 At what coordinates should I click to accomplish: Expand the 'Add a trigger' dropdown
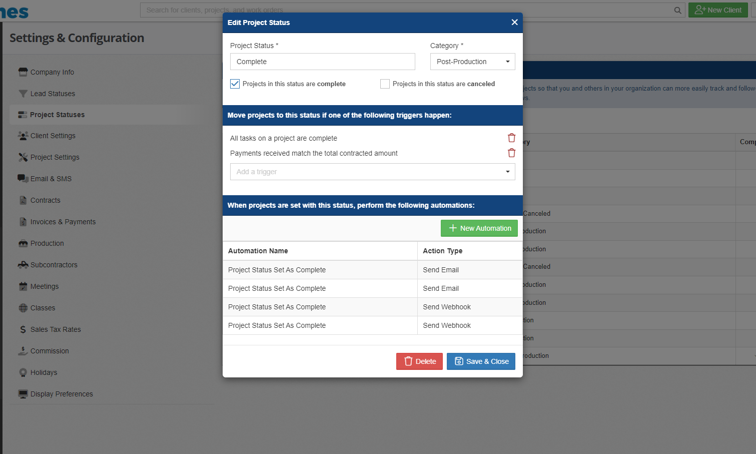pyautogui.click(x=372, y=172)
